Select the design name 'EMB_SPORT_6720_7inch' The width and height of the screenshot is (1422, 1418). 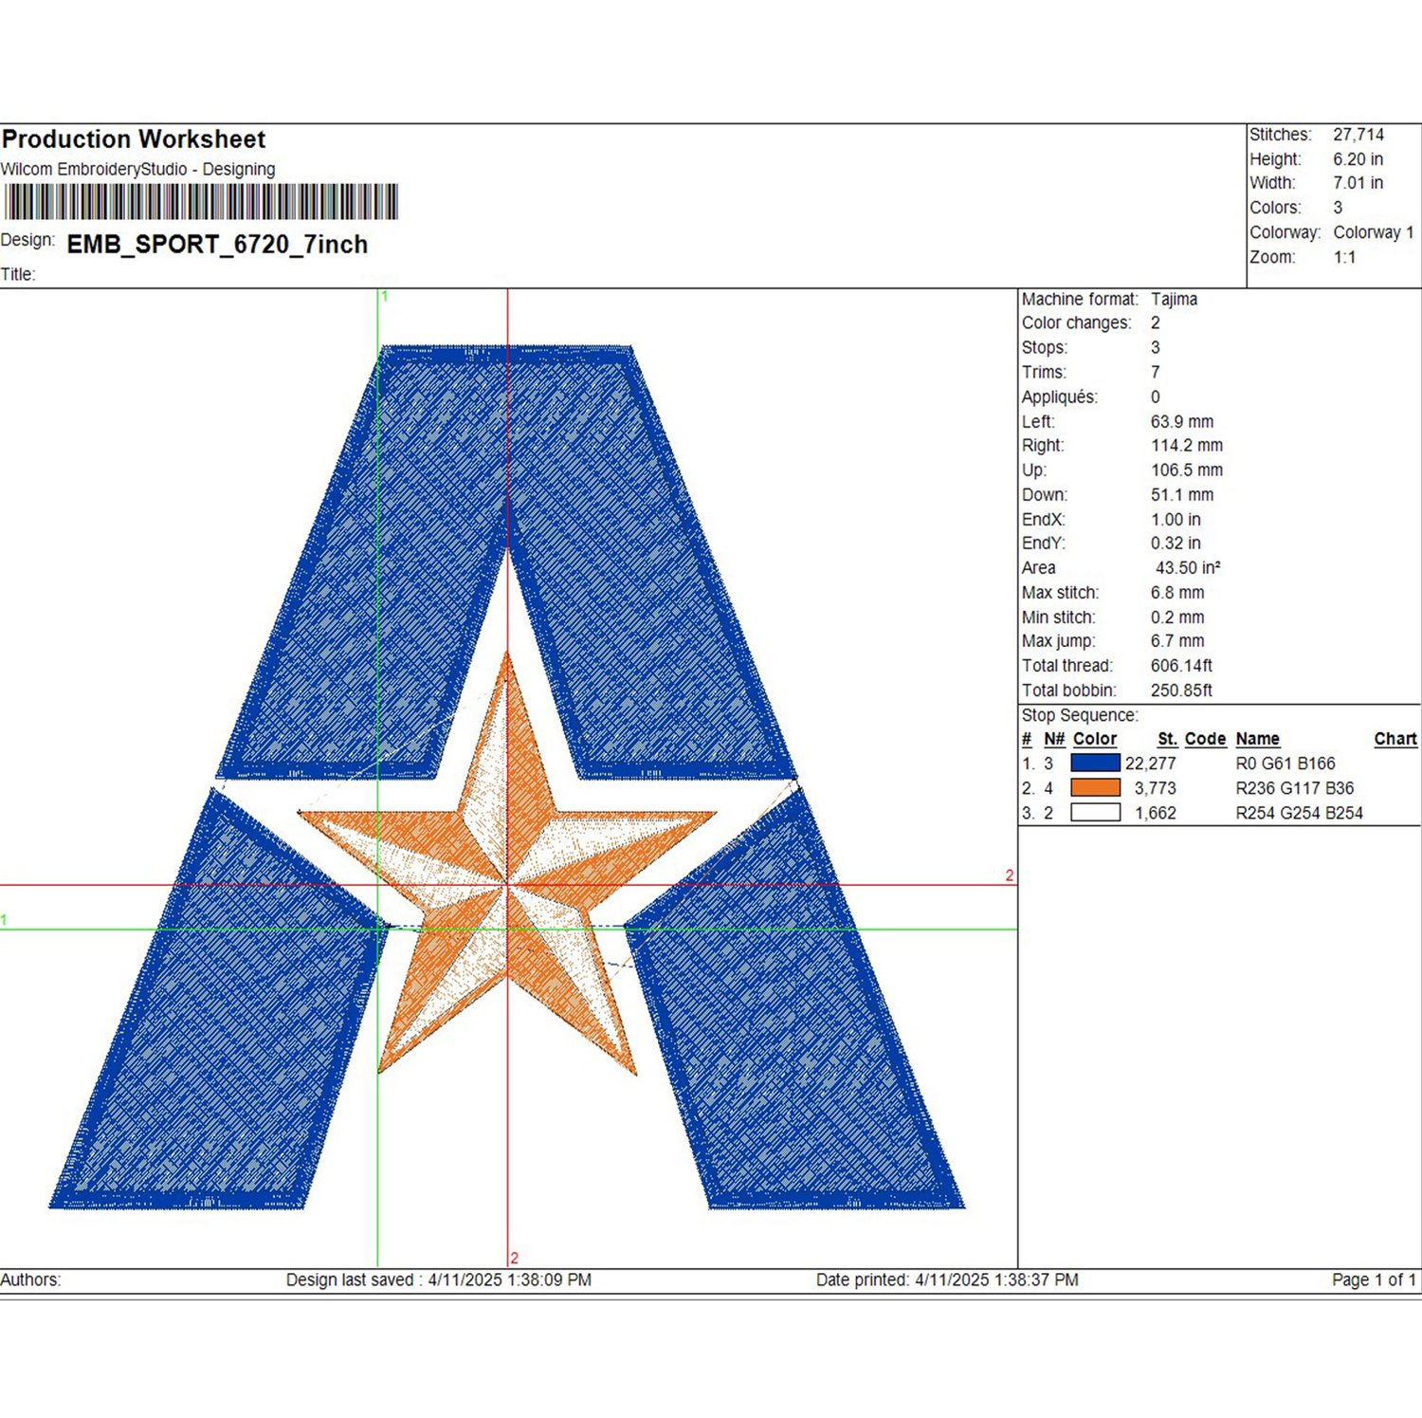[x=217, y=245]
